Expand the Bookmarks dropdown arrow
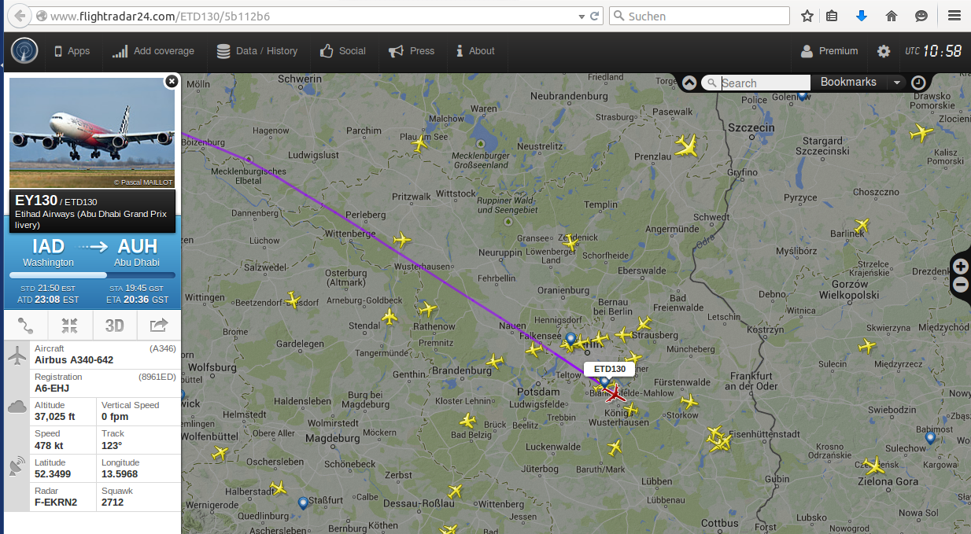 896,83
